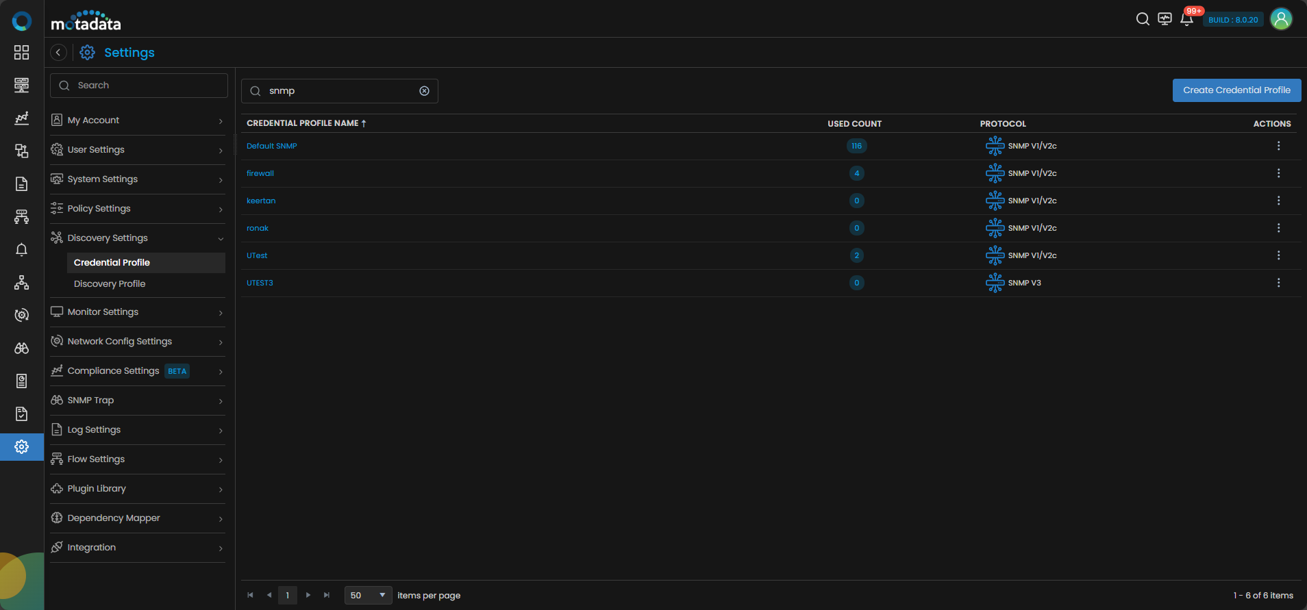
Task: Expand the System Settings section
Action: pyautogui.click(x=138, y=179)
